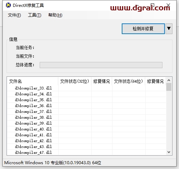Click the first 修复情况 header after 32位
179x169 pixels.
click(102, 81)
